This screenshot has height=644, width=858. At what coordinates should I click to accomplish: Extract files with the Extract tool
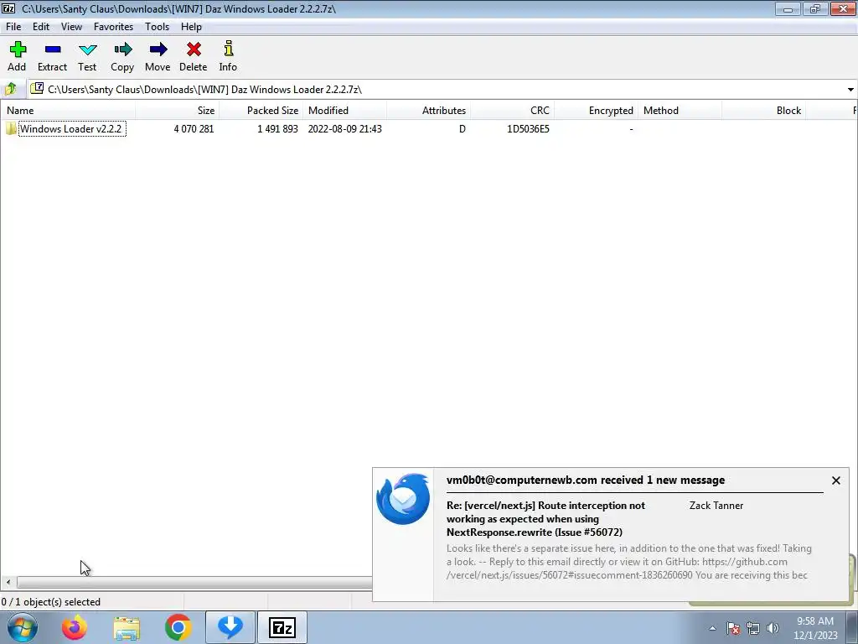point(53,49)
